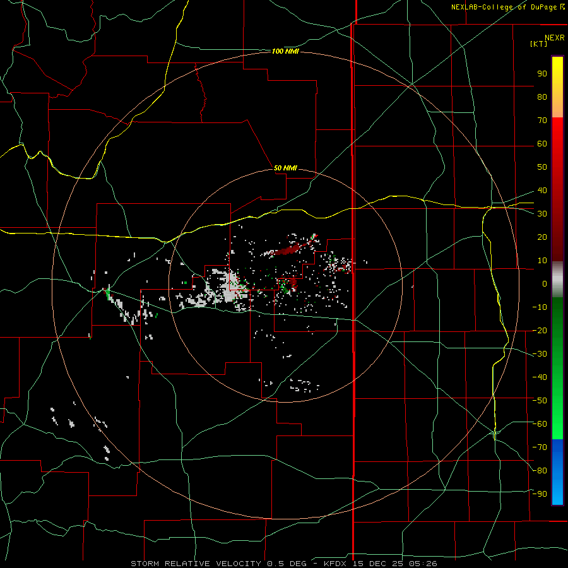Click the elongated dark red velocity echo
The height and width of the screenshot is (568, 568).
288,249
